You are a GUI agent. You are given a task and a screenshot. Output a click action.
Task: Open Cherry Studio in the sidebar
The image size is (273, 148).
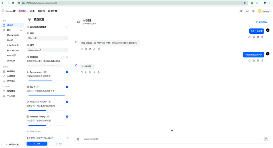13,35
